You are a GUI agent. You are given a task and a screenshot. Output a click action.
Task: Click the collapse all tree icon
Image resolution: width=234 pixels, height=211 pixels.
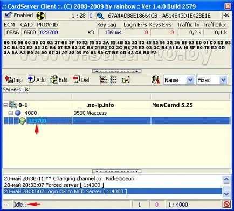[x=114, y=79]
